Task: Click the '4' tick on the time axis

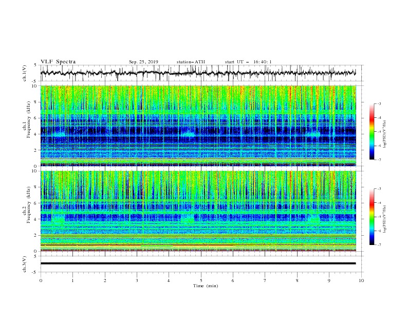Action: [169, 281]
